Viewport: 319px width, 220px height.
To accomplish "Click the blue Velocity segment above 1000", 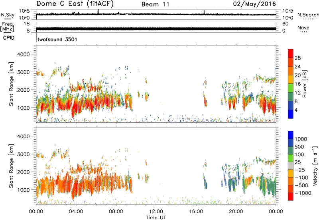I will click(x=291, y=135).
